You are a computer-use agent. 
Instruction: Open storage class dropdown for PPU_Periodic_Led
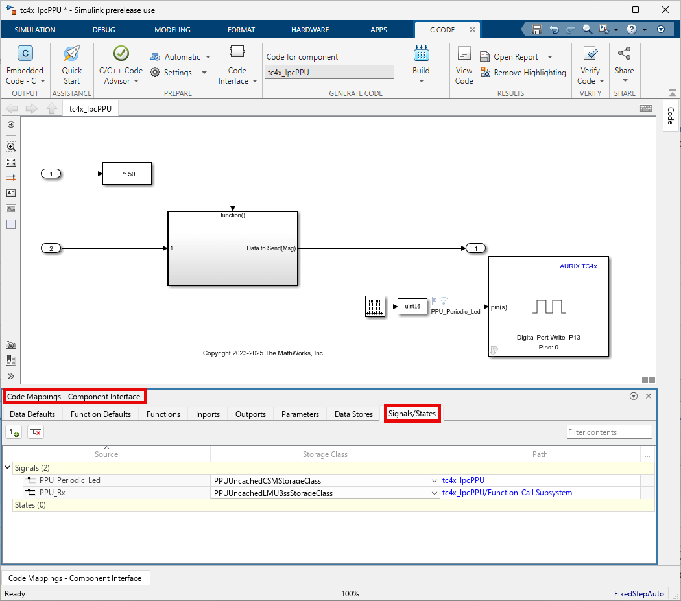tap(435, 480)
